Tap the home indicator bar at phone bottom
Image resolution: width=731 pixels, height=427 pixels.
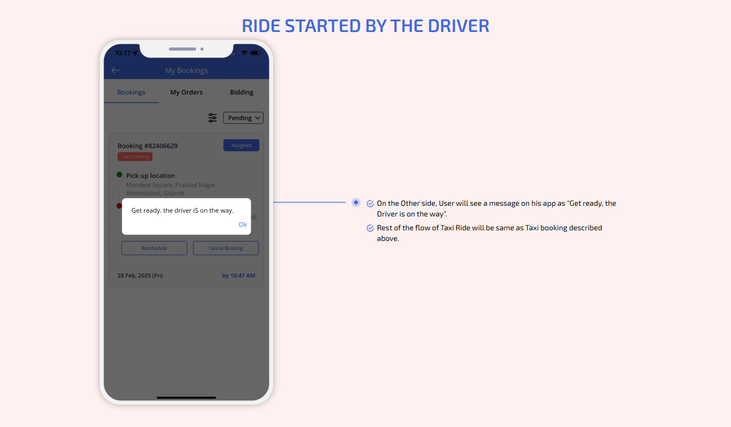click(x=186, y=397)
